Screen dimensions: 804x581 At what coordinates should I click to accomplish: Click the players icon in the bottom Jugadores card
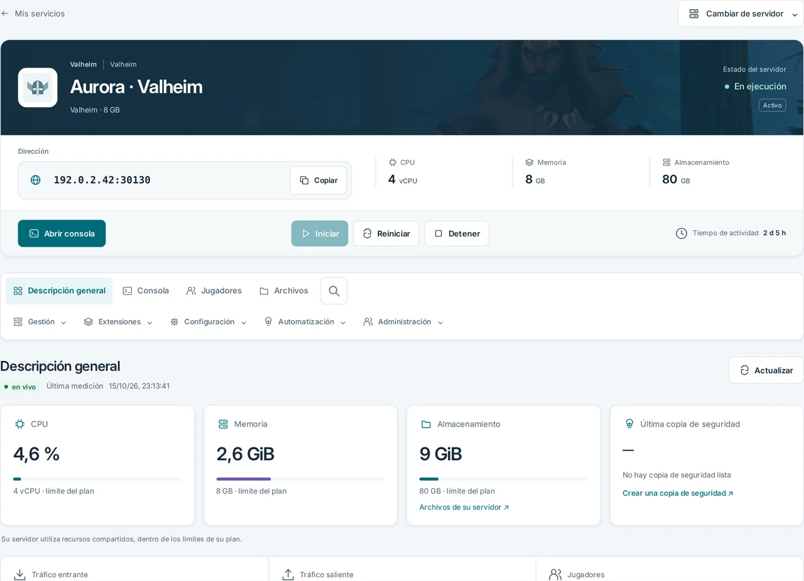[x=555, y=575]
